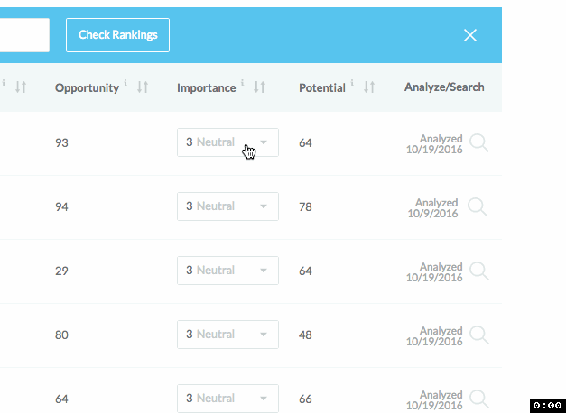Open the Importance dropdown in the Opportunity 93 row
This screenshot has height=413, width=566.
click(227, 142)
